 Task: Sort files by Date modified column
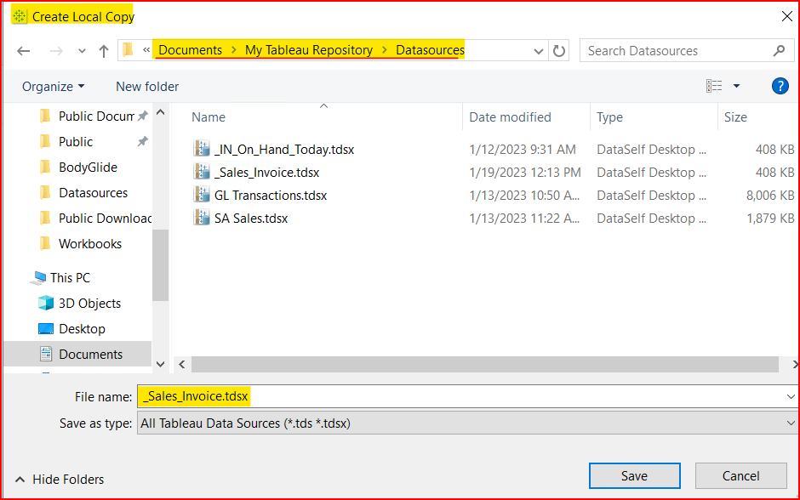point(510,117)
